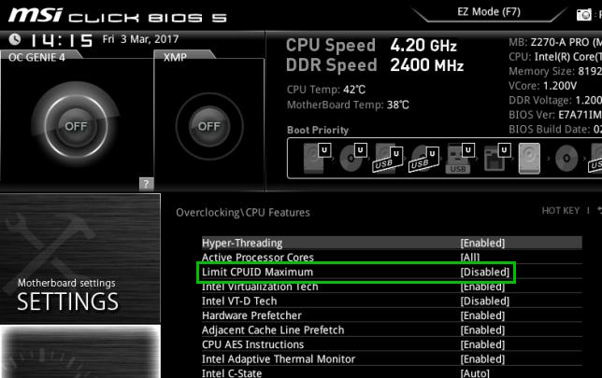The height and width of the screenshot is (378, 602).
Task: Open CPU AES Instructions [Enabled] option
Action: coord(482,345)
